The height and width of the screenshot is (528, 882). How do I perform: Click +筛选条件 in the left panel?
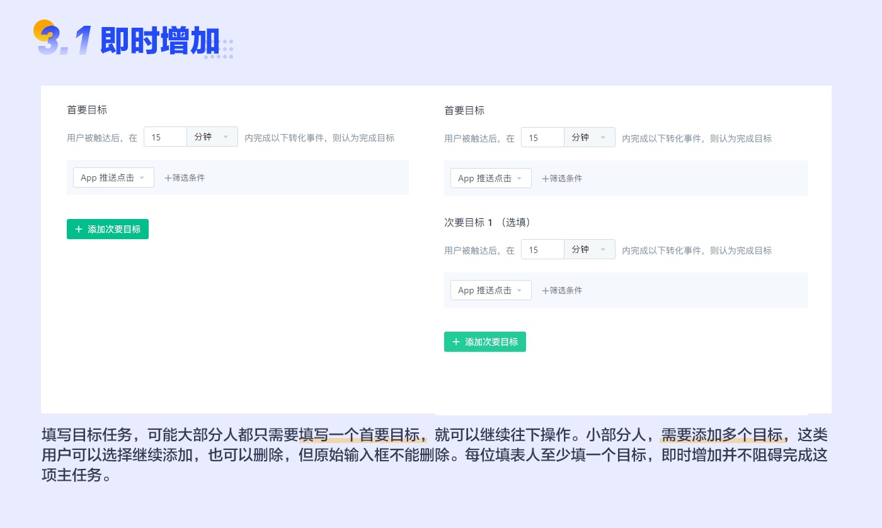coord(185,177)
